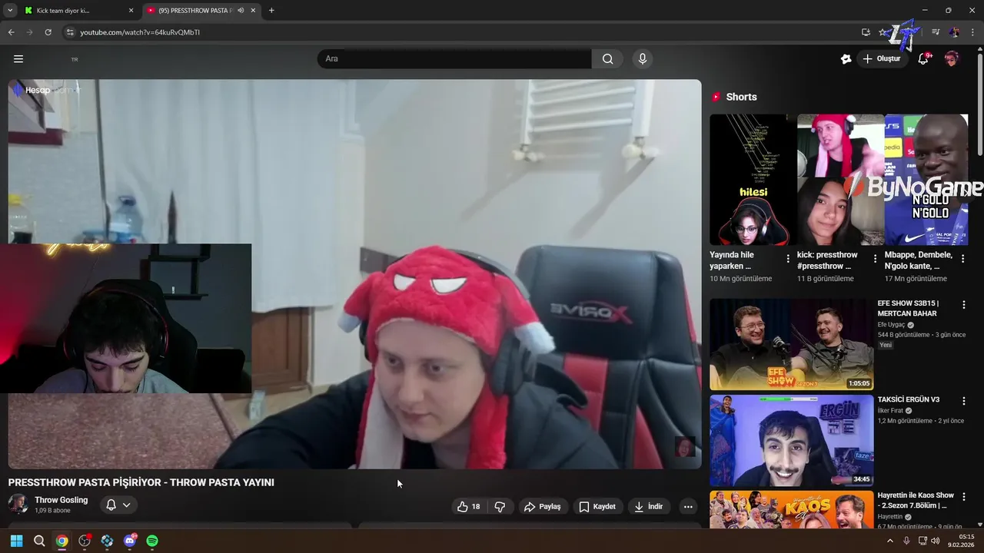
Task: Open network icon in system tray
Action: coord(922,541)
